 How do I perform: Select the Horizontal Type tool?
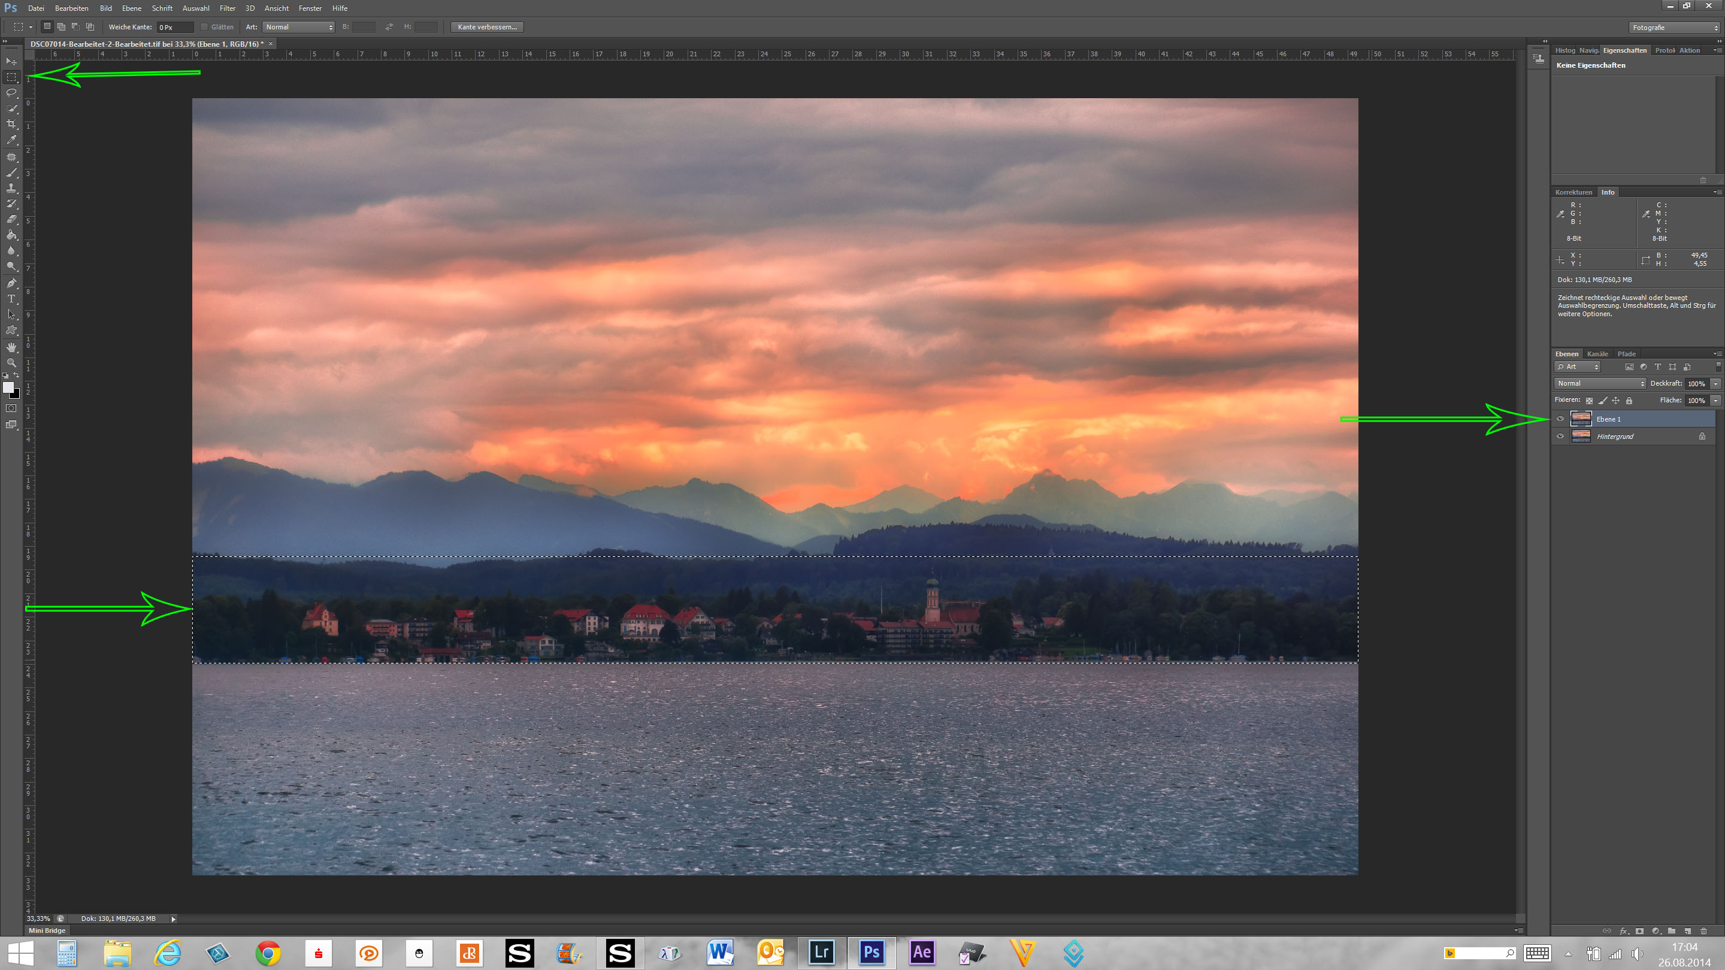coord(11,299)
